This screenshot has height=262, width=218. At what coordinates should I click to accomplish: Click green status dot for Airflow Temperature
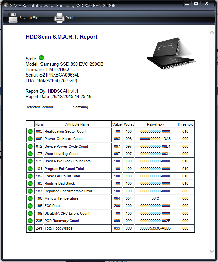(30, 198)
